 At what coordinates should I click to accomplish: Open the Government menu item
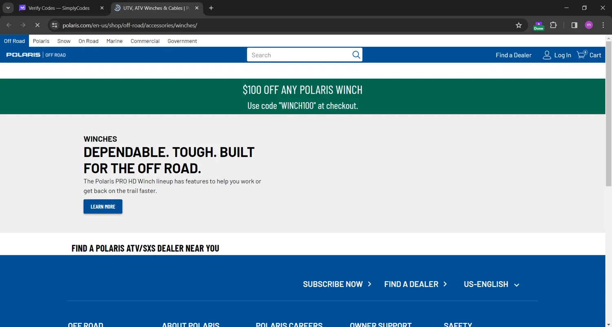point(182,41)
